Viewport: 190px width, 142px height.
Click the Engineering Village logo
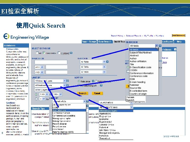point(26,37)
